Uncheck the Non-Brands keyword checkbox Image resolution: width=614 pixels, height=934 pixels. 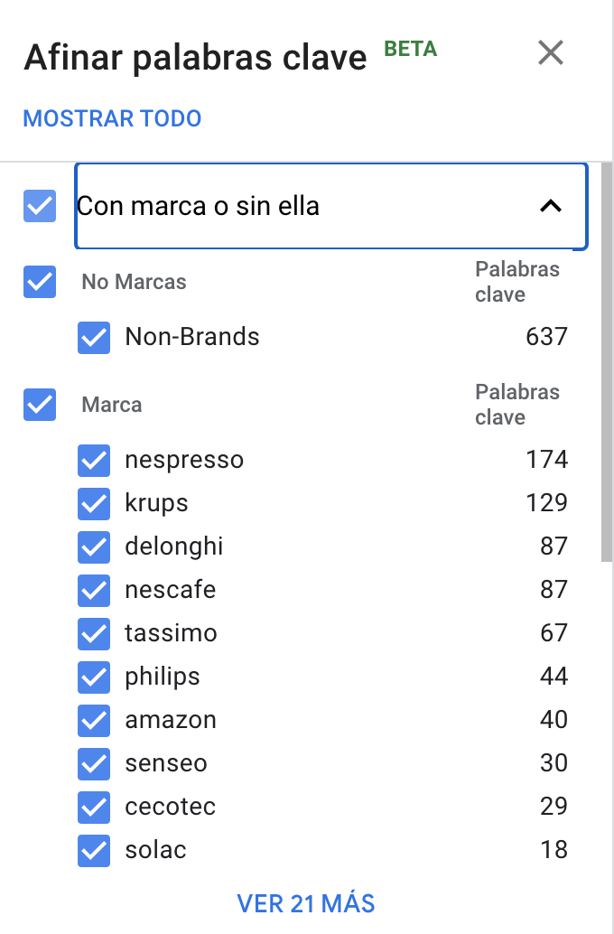coord(94,337)
